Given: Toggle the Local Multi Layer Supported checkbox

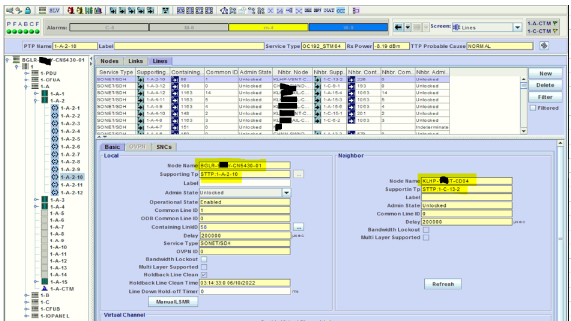Looking at the screenshot, I should 204,267.
